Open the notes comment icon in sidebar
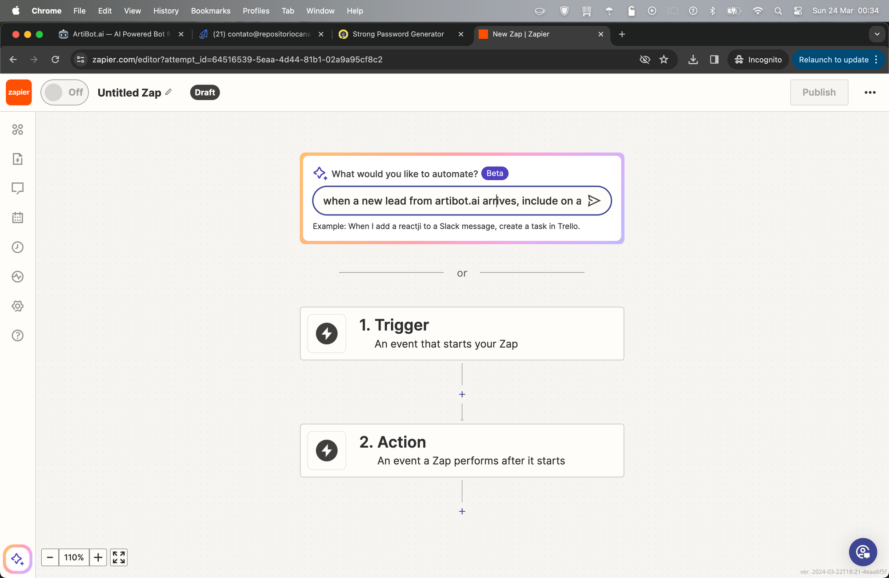Screen dimensions: 889x578 pos(18,188)
